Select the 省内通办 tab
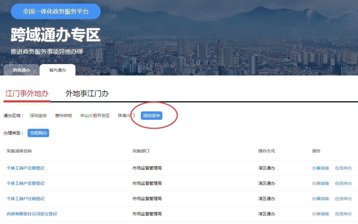 tap(58, 70)
